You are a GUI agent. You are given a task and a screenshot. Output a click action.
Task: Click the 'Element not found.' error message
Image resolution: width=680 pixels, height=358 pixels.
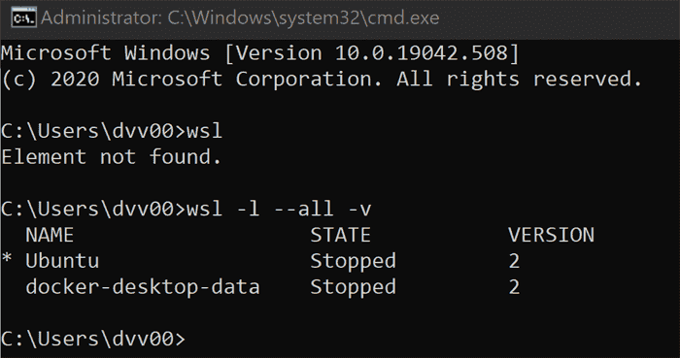[112, 157]
